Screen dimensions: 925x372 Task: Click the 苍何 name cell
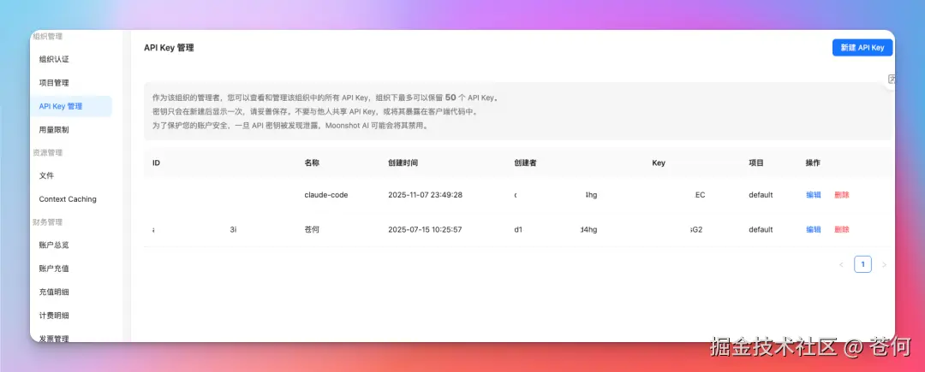click(312, 229)
